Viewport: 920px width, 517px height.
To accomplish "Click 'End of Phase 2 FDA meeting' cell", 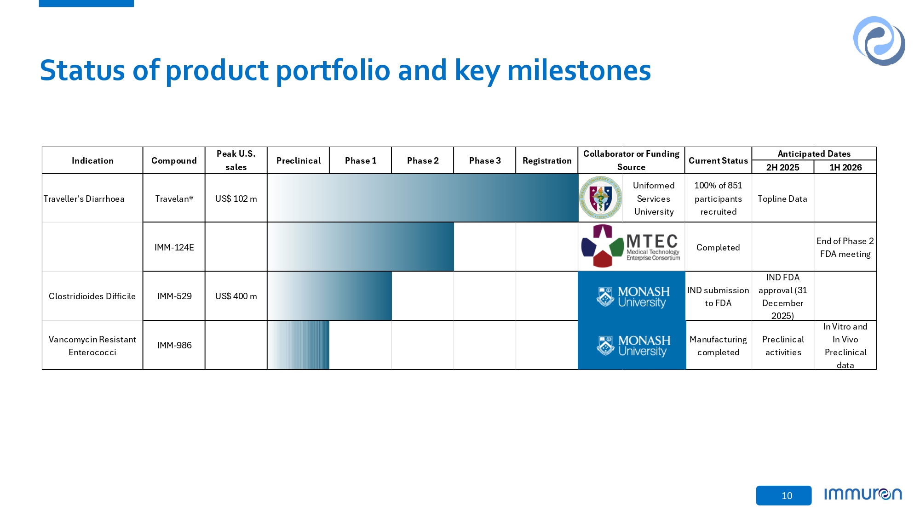I will pos(845,247).
